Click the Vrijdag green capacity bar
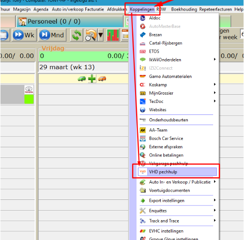244x240 pixels. 84,56
